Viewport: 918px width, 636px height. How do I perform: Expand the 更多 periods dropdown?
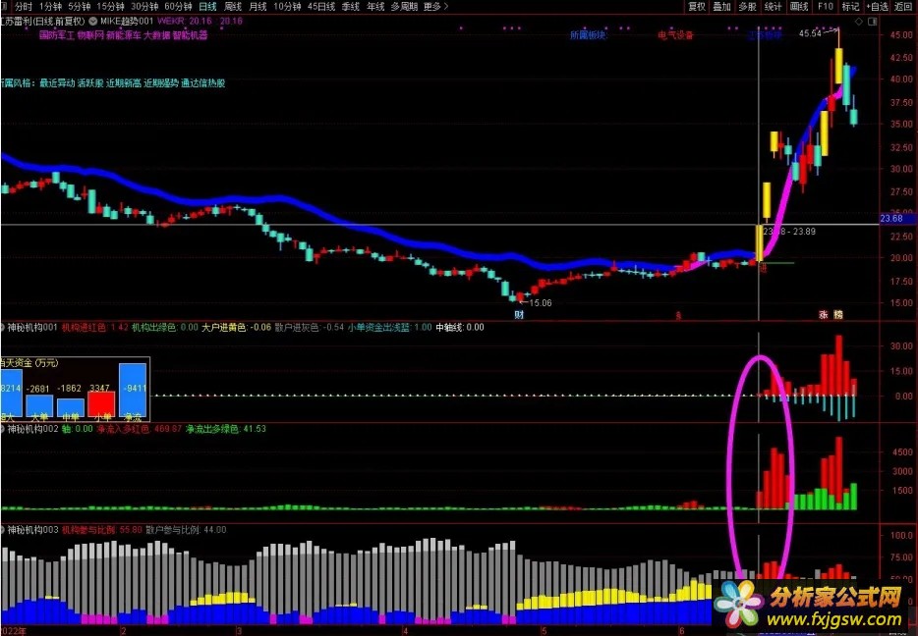(435, 7)
